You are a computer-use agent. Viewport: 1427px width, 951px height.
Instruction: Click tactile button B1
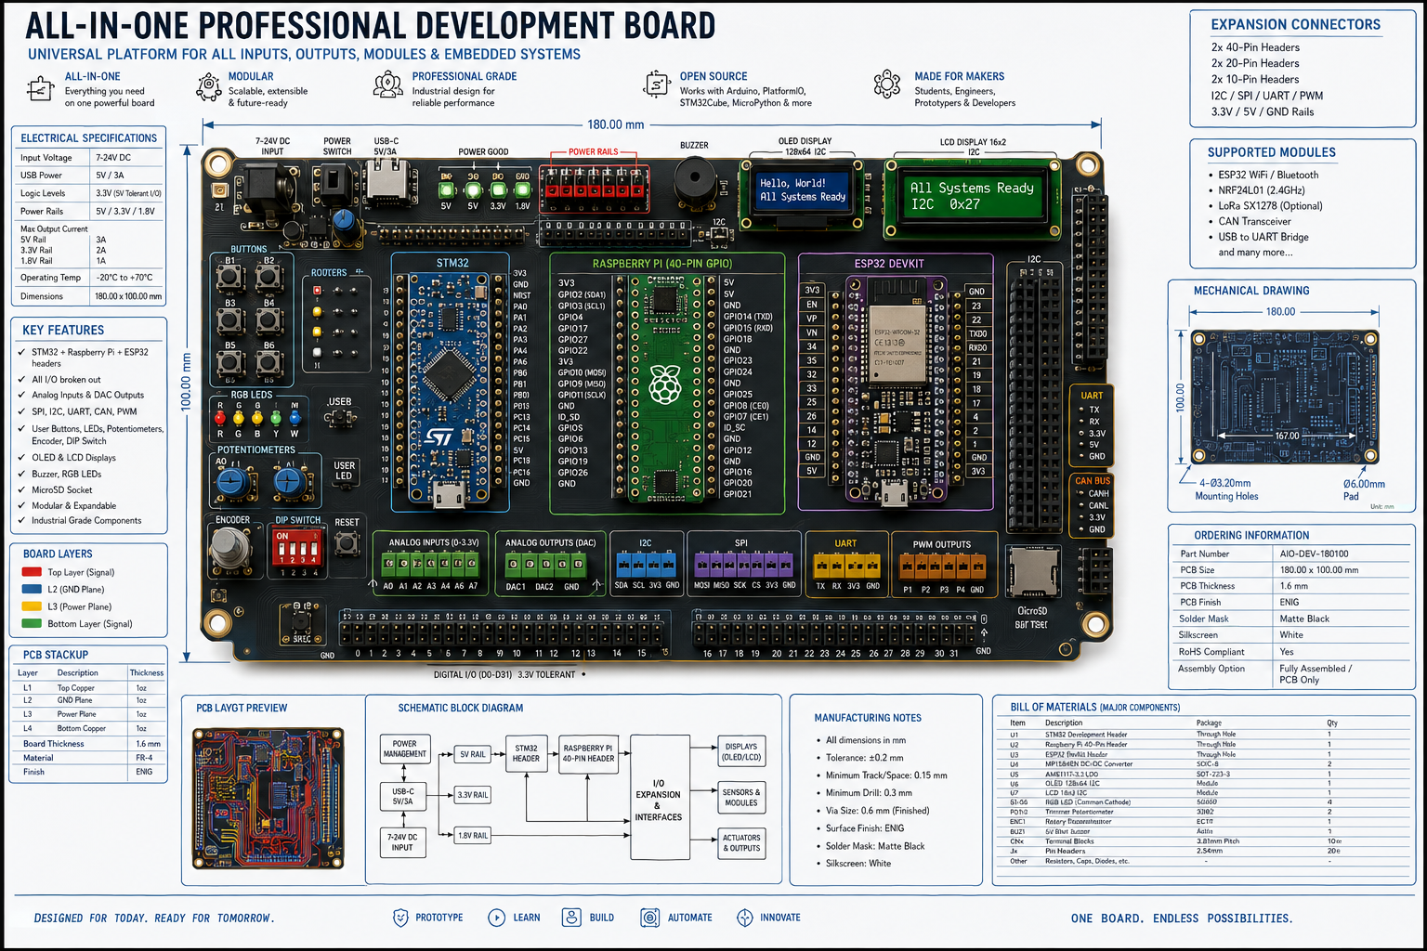point(230,278)
